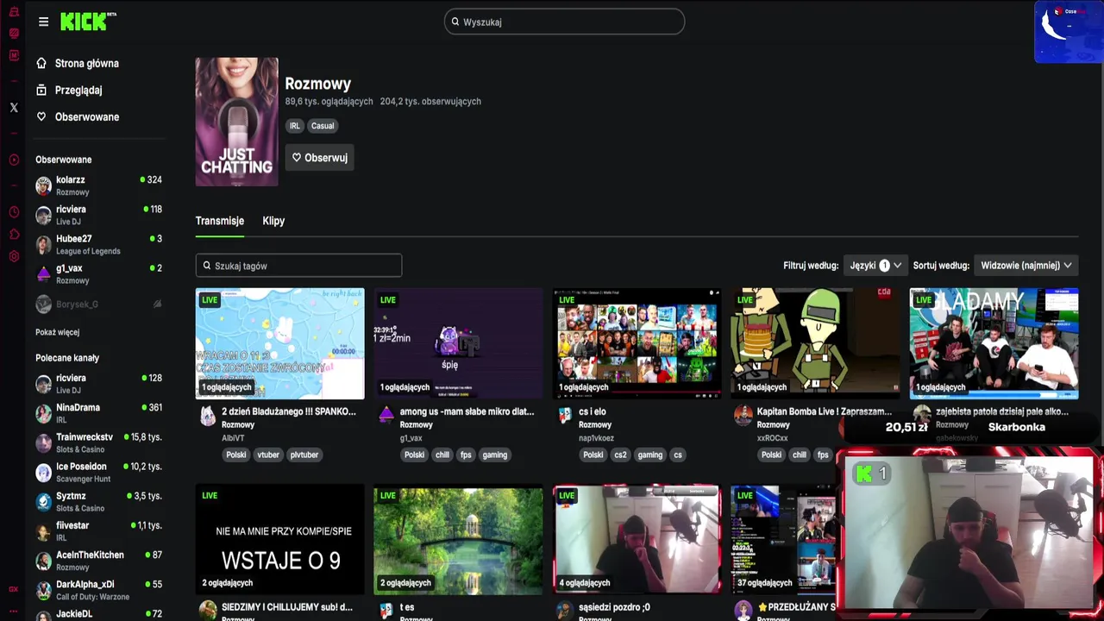Viewport: 1104px width, 621px height.
Task: Open the cs i elo stream thumbnail
Action: (x=637, y=343)
